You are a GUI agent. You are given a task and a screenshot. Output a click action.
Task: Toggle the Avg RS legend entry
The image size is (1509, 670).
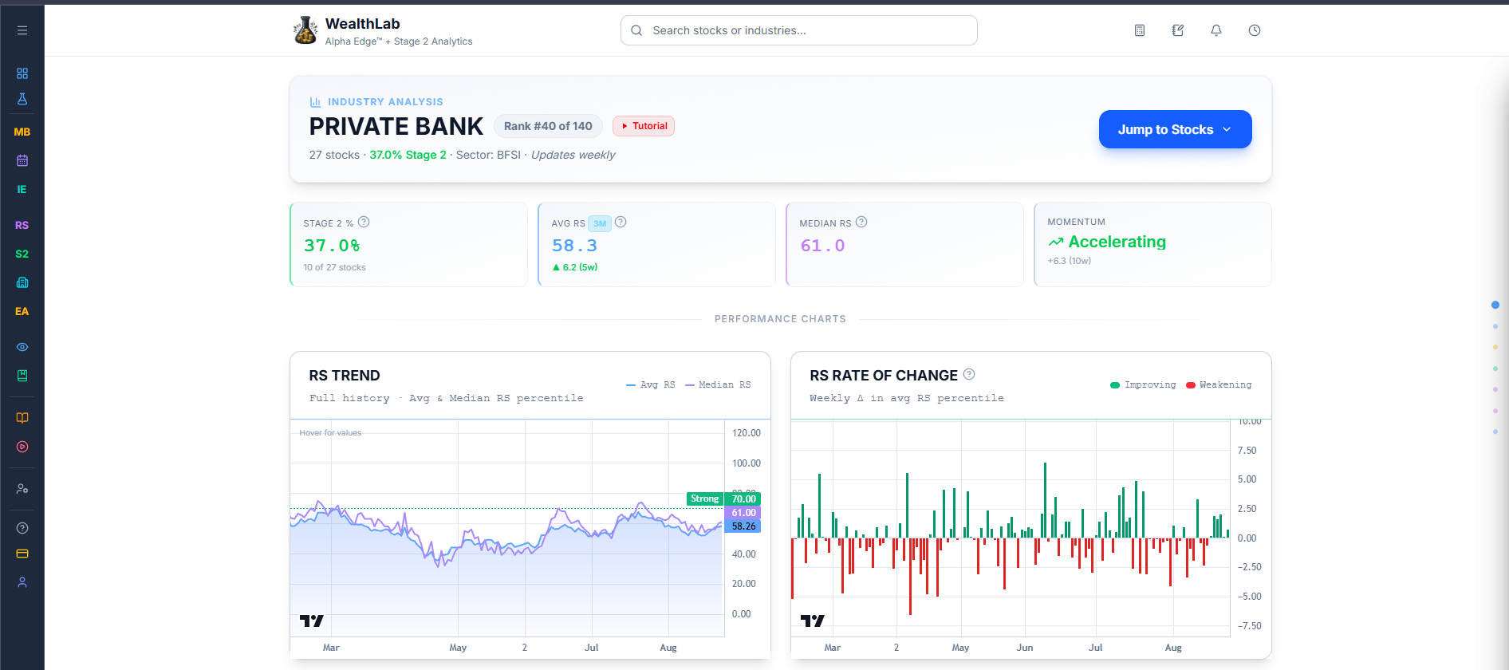coord(651,384)
